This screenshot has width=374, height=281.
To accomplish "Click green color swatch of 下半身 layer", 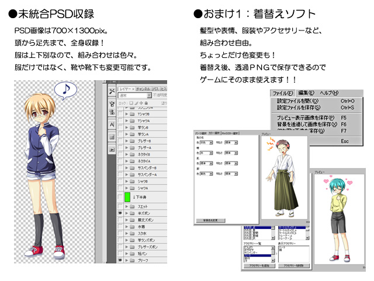I will [x=127, y=197].
